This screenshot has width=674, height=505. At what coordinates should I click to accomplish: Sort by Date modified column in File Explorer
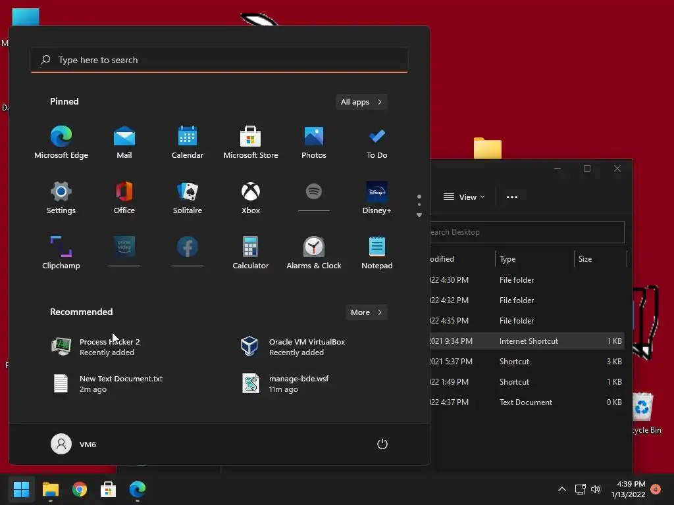463,259
